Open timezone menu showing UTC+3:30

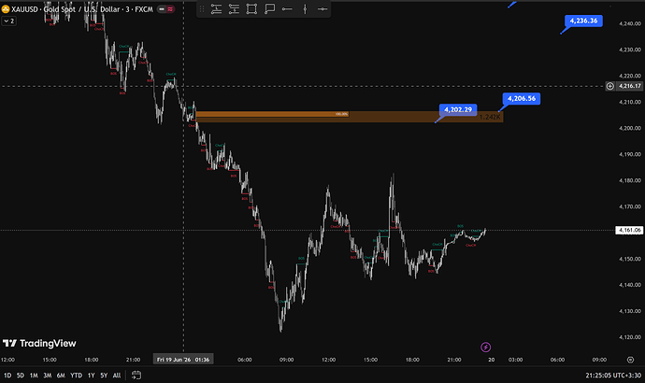pyautogui.click(x=613, y=376)
